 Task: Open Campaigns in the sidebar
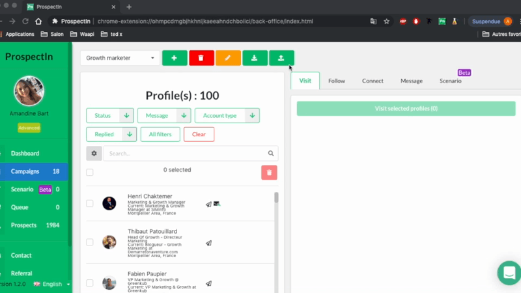(x=35, y=171)
